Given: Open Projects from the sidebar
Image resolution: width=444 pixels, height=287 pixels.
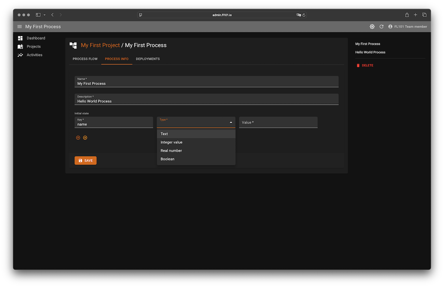Looking at the screenshot, I should click(34, 46).
